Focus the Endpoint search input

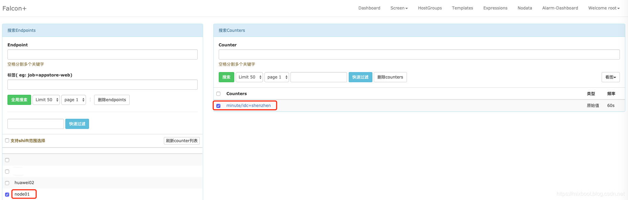(103, 54)
